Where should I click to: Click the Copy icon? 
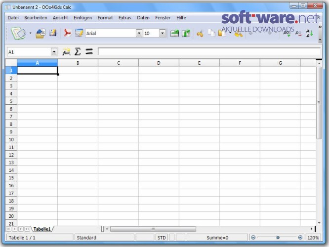click(211, 33)
